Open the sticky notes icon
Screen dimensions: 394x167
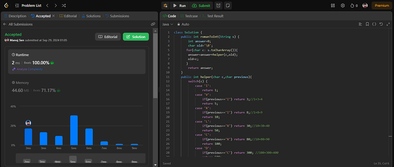tap(228, 6)
